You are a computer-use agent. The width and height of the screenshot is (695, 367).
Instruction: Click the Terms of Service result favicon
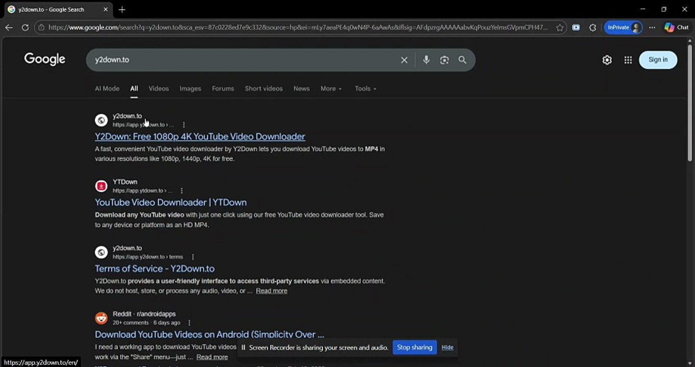pyautogui.click(x=101, y=252)
